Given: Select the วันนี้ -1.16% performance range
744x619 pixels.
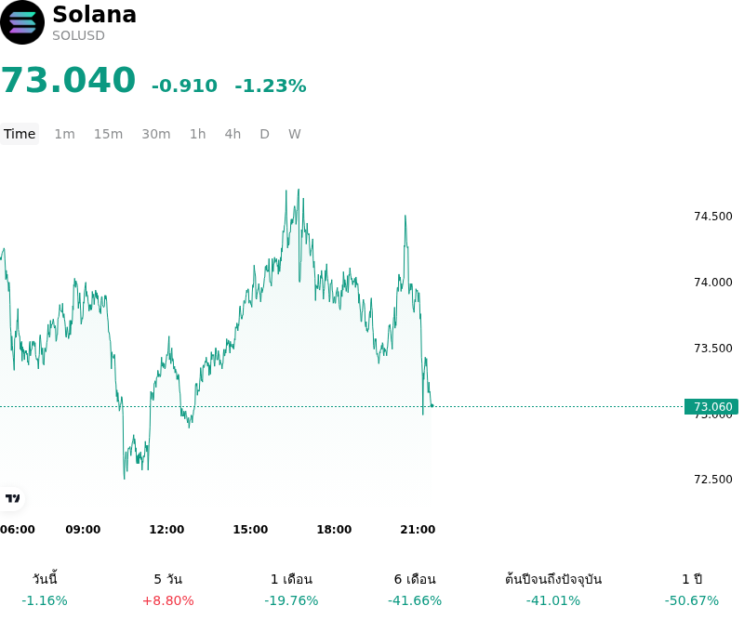Looking at the screenshot, I should tap(45, 589).
